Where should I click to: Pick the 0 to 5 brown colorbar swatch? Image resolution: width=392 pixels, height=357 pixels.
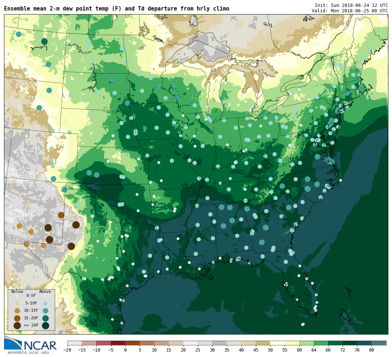point(133,343)
